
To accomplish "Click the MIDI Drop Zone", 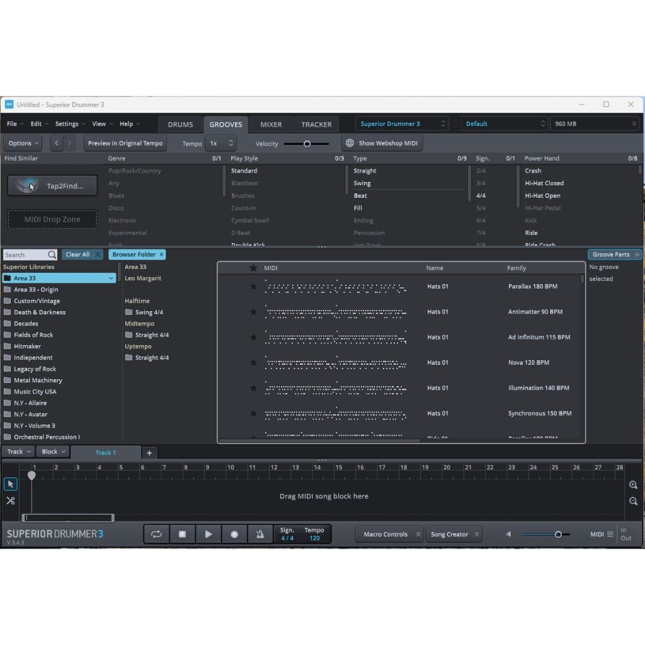I will [53, 219].
